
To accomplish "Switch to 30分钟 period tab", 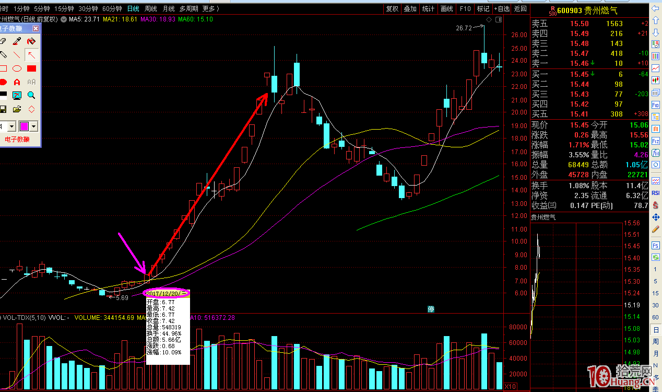I will (x=88, y=9).
